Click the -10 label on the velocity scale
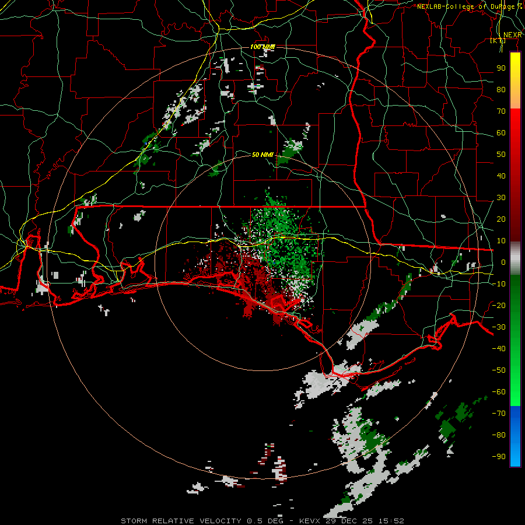 click(x=499, y=284)
